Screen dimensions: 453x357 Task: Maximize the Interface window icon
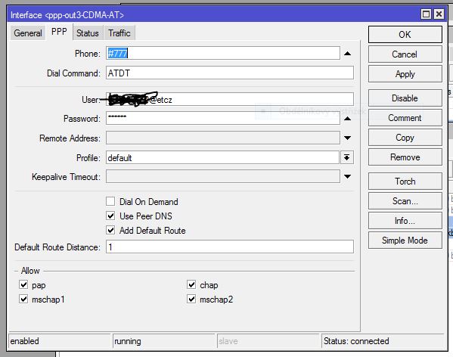426,14
